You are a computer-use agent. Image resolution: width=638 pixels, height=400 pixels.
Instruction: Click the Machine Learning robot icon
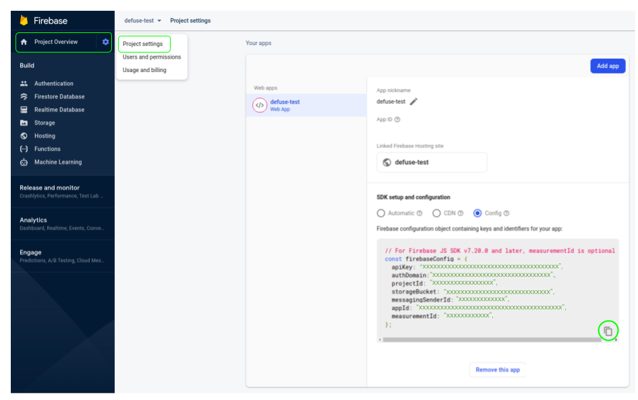point(24,162)
